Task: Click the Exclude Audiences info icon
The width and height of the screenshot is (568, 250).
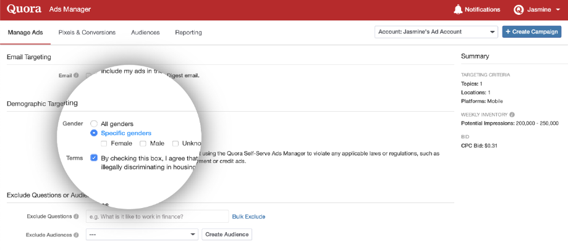Action: (77, 235)
